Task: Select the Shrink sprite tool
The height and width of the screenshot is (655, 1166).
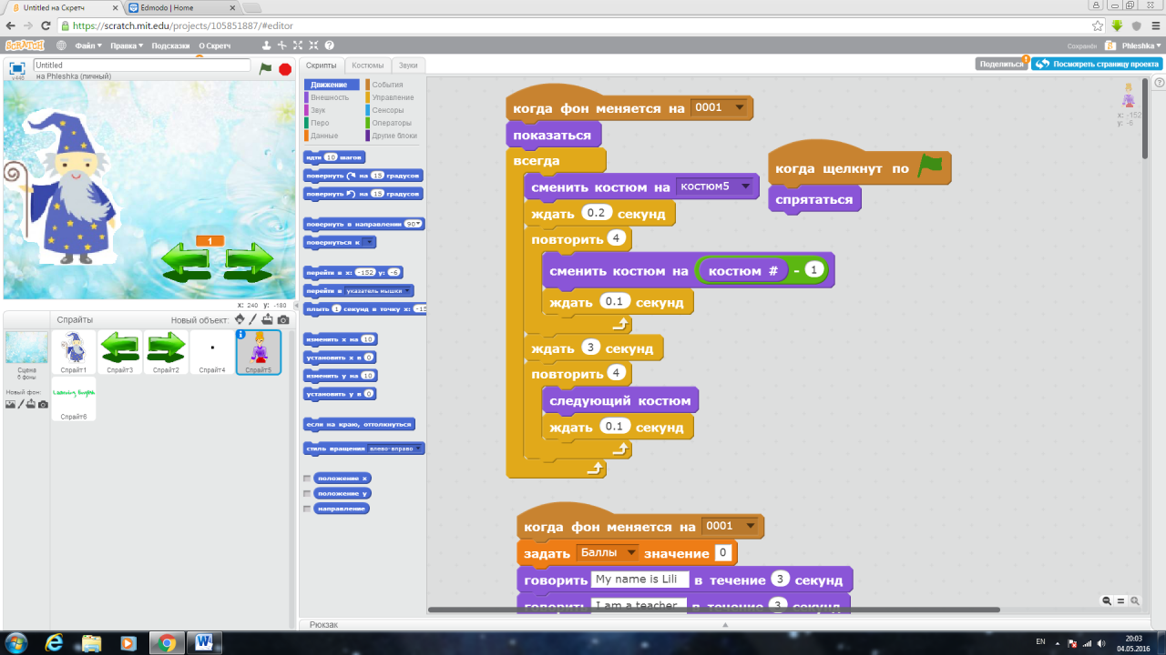Action: coord(313,45)
